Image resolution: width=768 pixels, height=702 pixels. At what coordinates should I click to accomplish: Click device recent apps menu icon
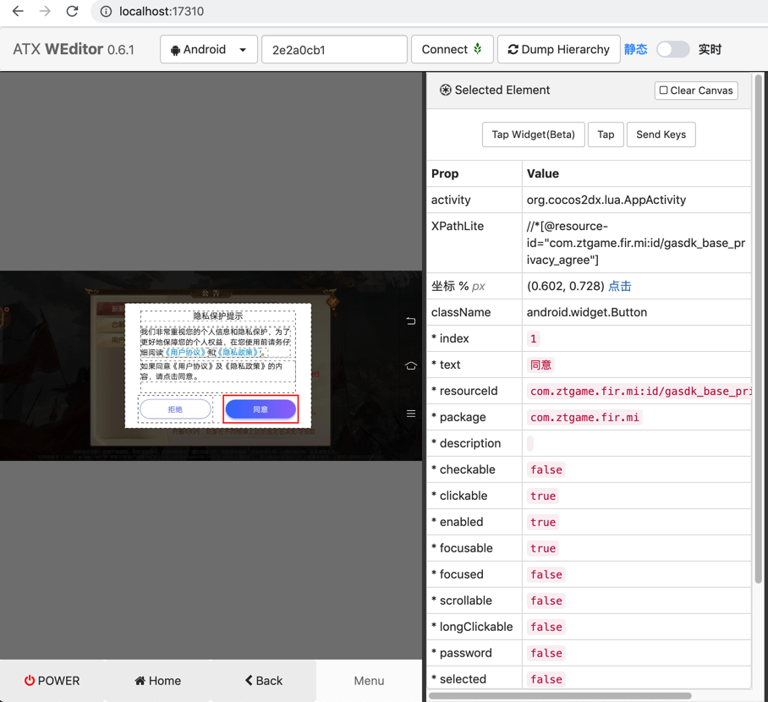pos(411,414)
